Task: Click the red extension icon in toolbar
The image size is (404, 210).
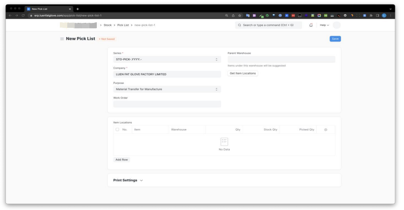Action: pos(293,16)
